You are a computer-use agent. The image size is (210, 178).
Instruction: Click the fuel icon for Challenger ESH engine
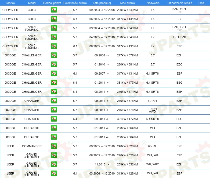coord(54,92)
